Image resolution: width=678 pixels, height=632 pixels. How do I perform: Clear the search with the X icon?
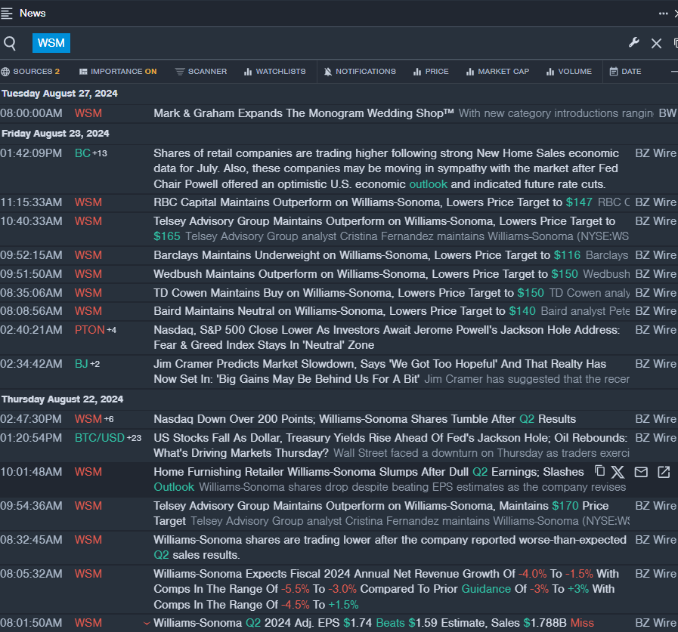tap(656, 43)
